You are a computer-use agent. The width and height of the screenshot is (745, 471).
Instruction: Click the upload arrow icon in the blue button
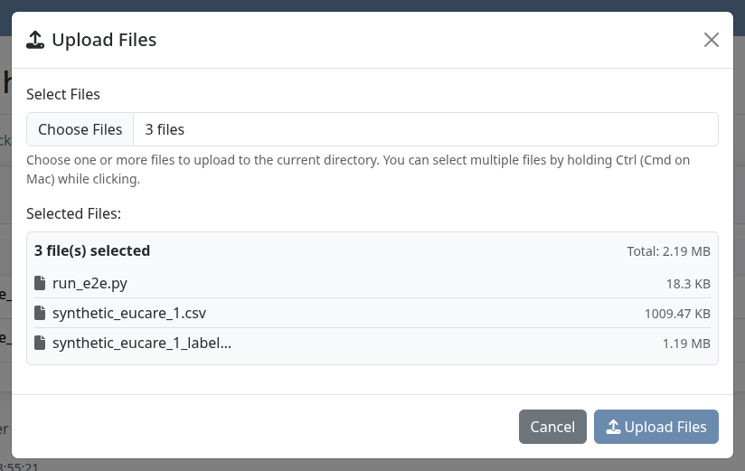(x=613, y=427)
